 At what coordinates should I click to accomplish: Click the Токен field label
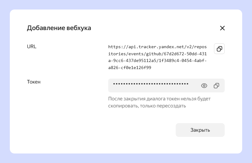point(34,82)
